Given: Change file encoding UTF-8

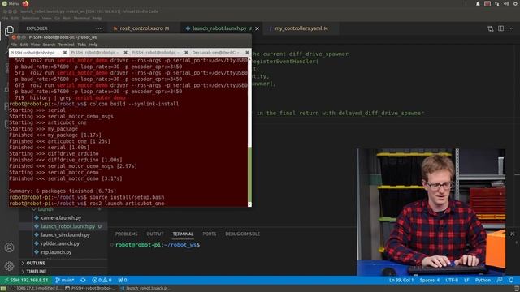Looking at the screenshot, I should 452,280.
